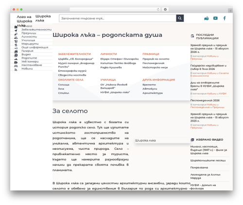Click the Избрано видео heading icon
Viewport: 243px width, 205px height.
[x=192, y=140]
